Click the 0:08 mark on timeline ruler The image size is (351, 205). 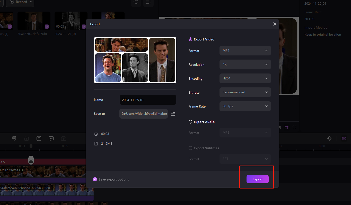click(x=322, y=146)
